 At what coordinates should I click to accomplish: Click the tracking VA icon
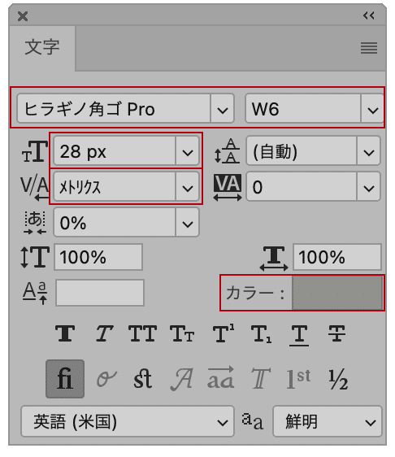pos(228,188)
